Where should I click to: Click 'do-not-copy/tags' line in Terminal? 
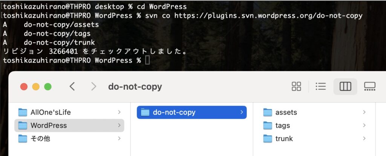click(57, 34)
